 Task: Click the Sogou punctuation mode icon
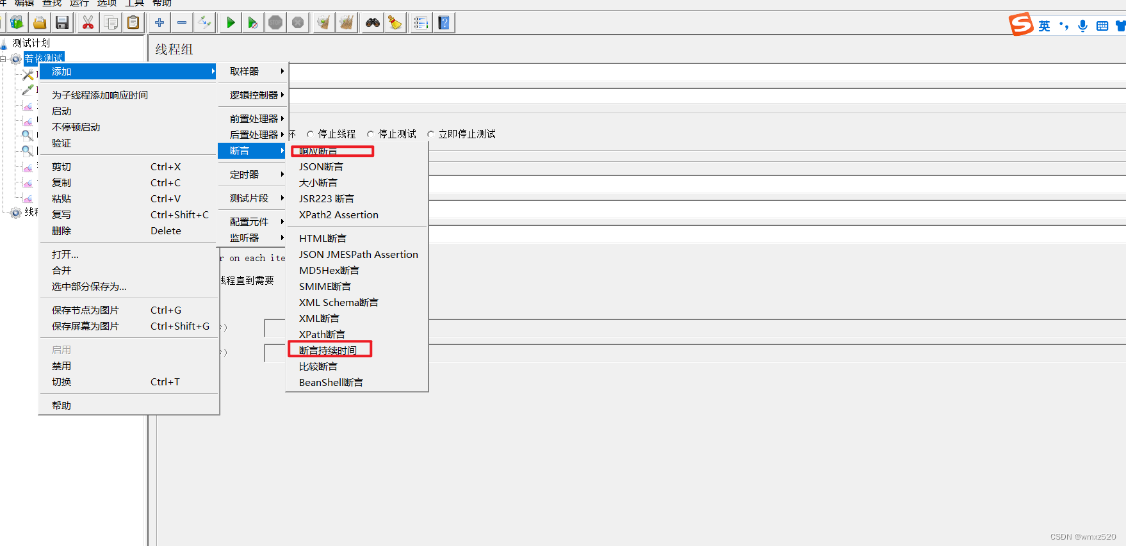click(1064, 26)
